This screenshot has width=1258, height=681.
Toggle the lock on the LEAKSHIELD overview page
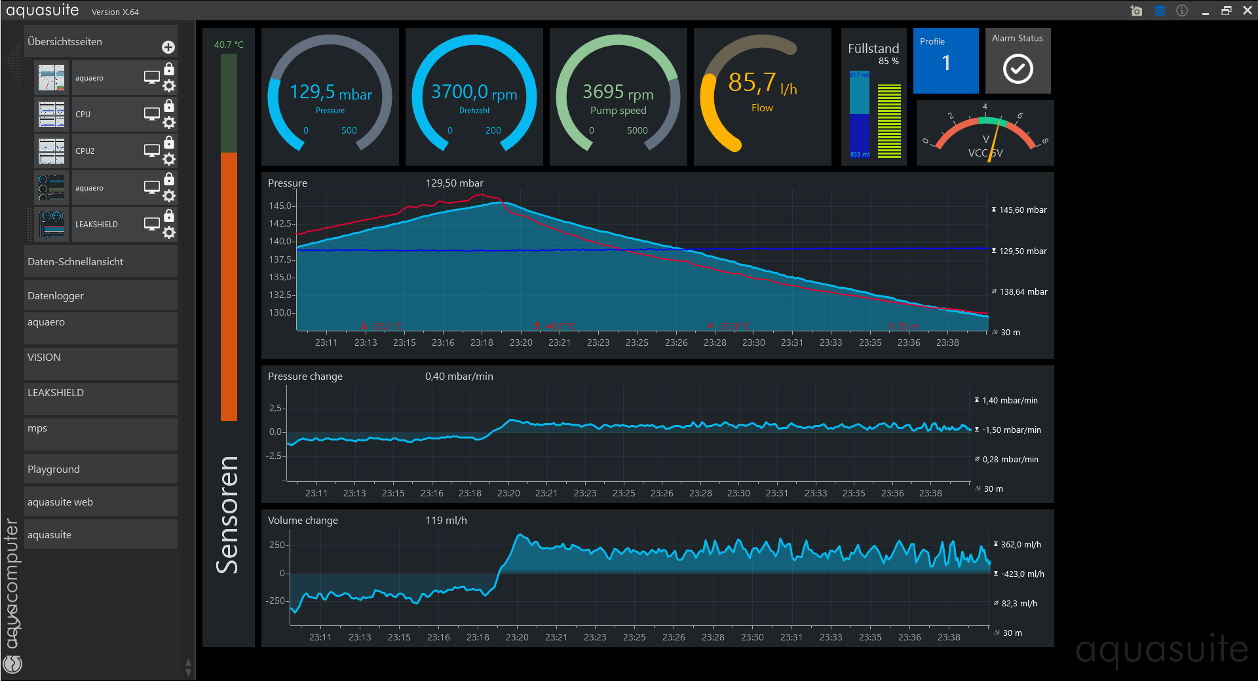coord(169,215)
